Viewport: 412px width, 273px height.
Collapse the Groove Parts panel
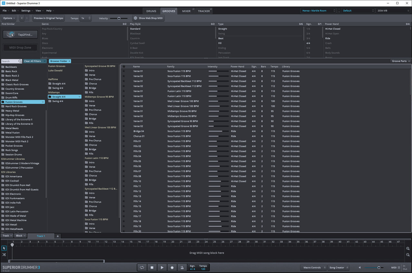click(x=400, y=61)
